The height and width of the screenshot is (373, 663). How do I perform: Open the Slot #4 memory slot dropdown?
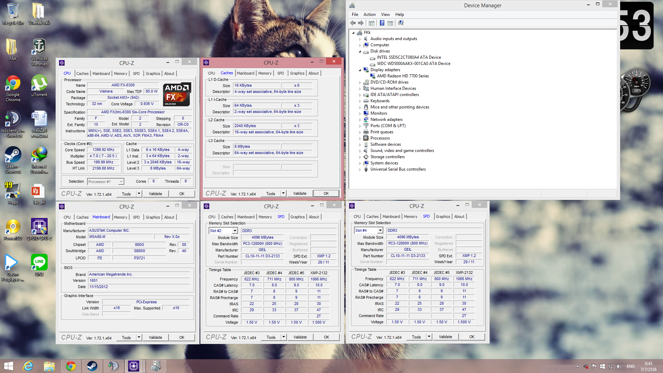(380, 230)
